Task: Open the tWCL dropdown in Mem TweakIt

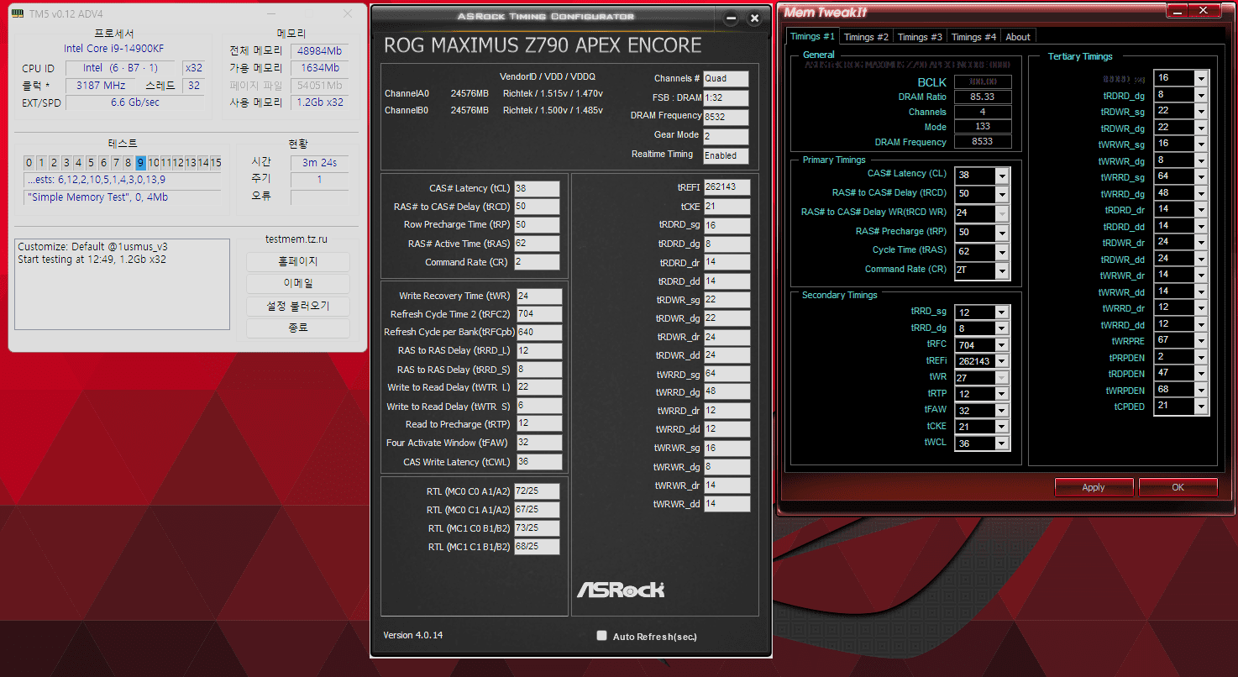Action: (x=1001, y=443)
